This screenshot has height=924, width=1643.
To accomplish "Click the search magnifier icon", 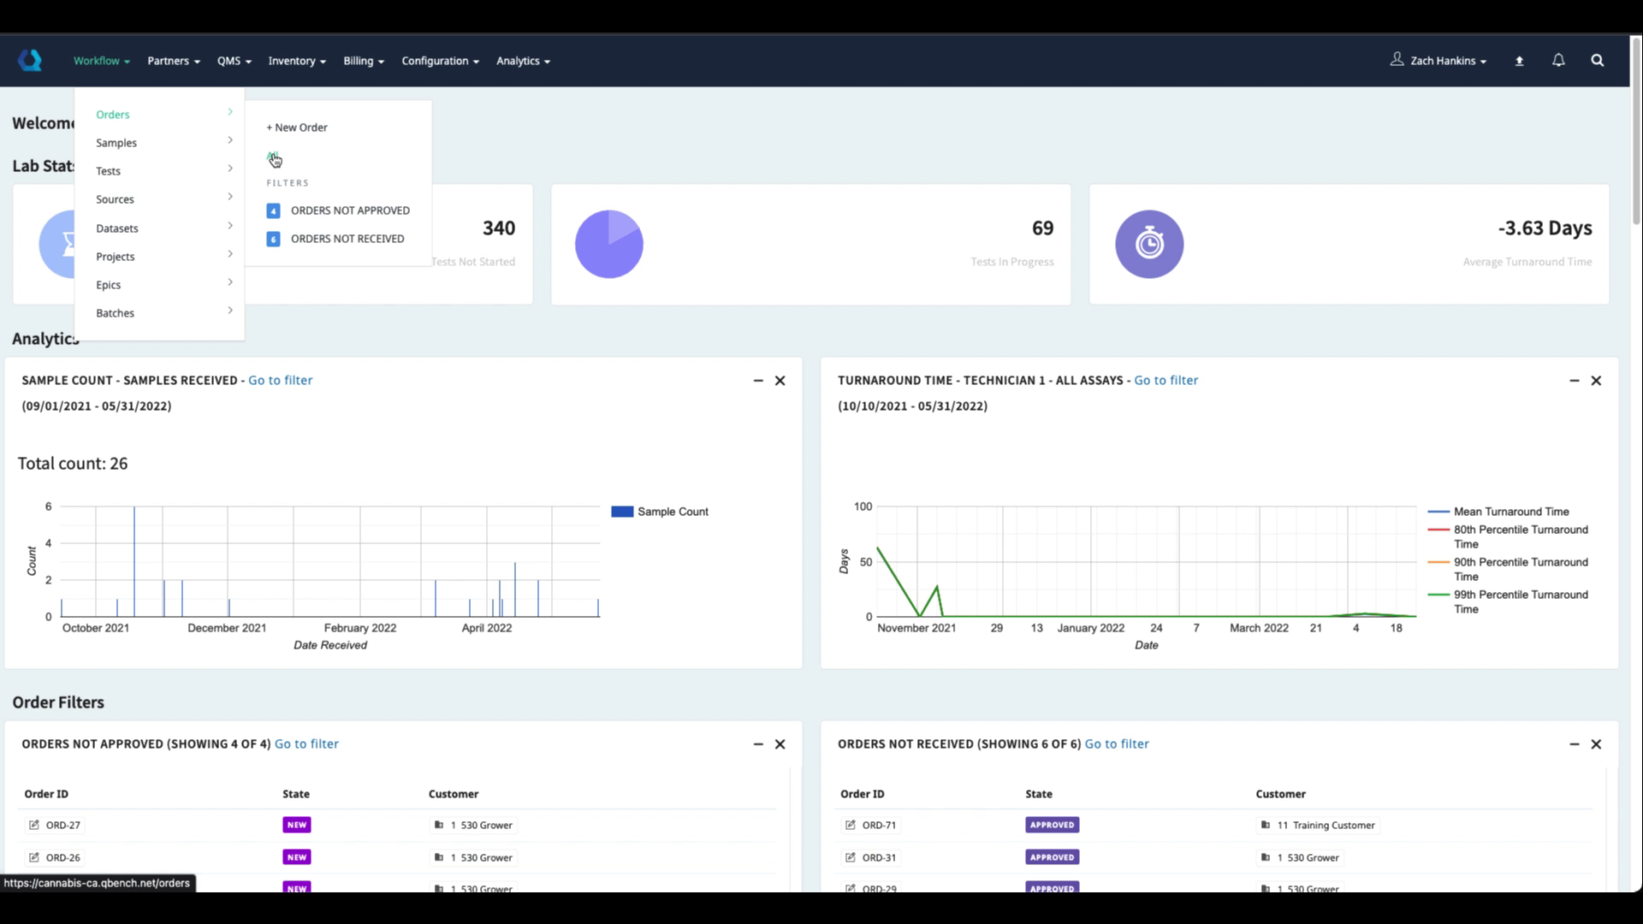I will (1597, 61).
